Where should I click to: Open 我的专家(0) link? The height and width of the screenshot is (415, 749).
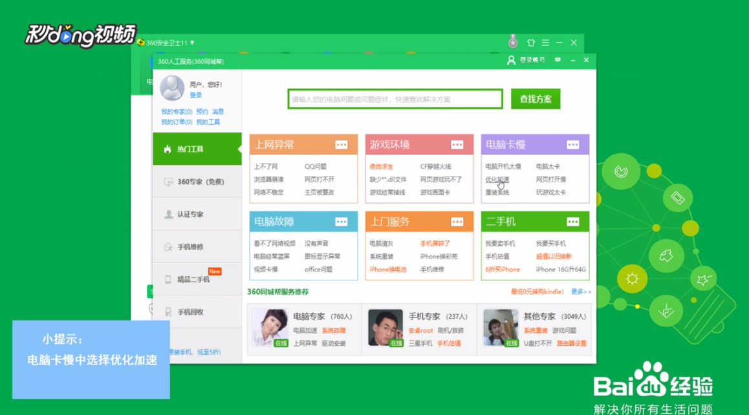click(x=177, y=112)
